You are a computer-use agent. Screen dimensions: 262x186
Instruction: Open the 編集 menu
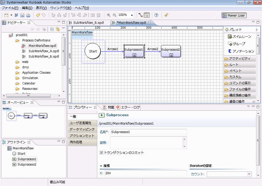(x=27, y=8)
